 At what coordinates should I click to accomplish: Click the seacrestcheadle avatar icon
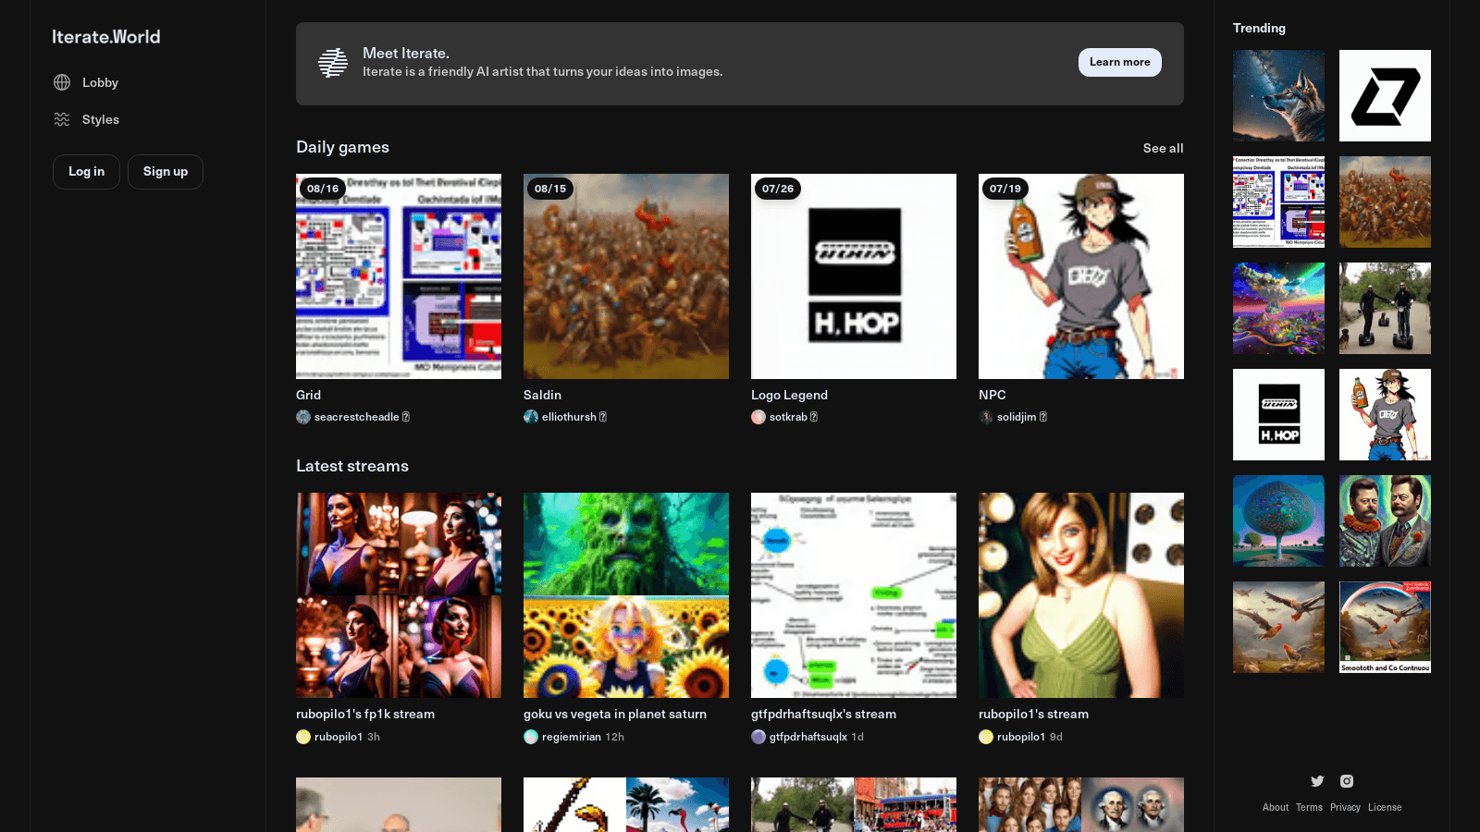[303, 417]
